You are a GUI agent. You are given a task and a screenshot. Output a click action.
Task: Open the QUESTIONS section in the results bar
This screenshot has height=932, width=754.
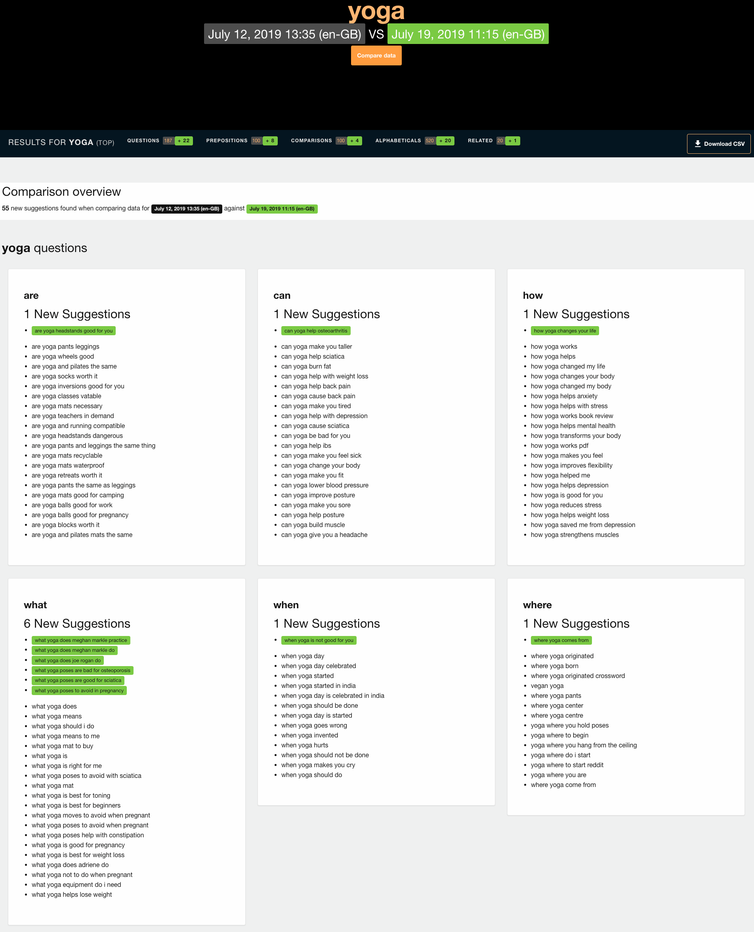point(143,141)
